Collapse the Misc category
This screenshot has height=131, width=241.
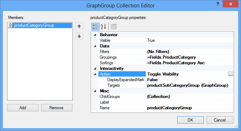(95, 91)
